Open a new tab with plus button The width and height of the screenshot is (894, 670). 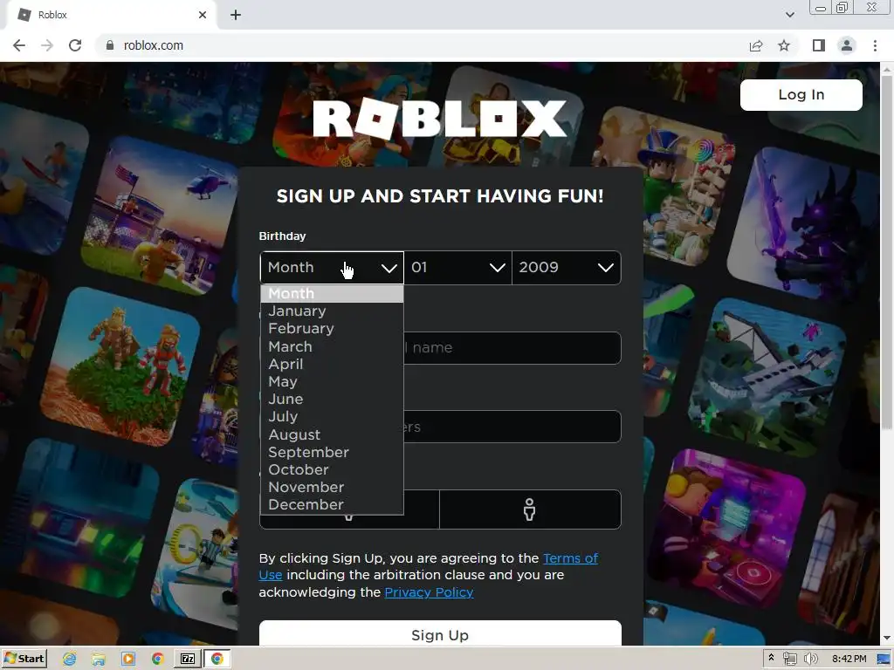[236, 15]
